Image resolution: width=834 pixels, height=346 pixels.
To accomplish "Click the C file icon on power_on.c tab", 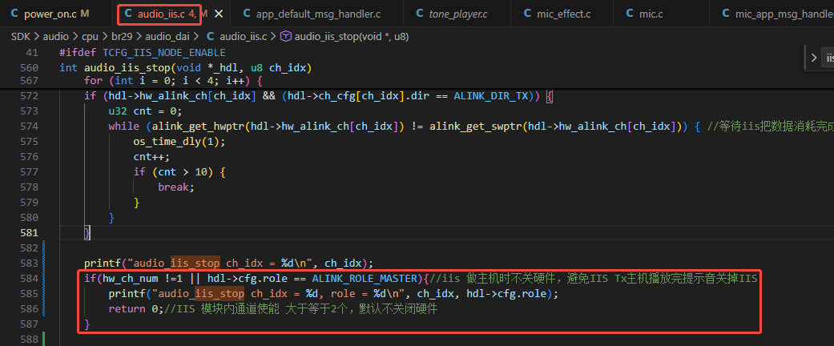I will click(14, 14).
